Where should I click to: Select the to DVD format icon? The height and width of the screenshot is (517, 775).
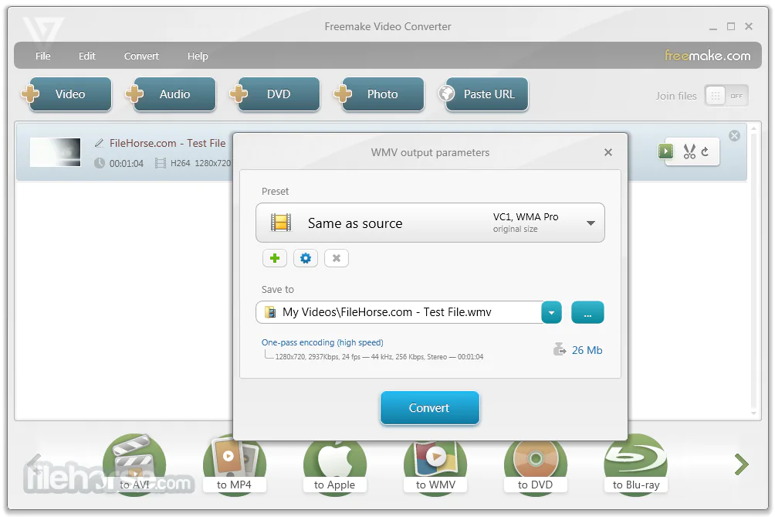pyautogui.click(x=536, y=464)
